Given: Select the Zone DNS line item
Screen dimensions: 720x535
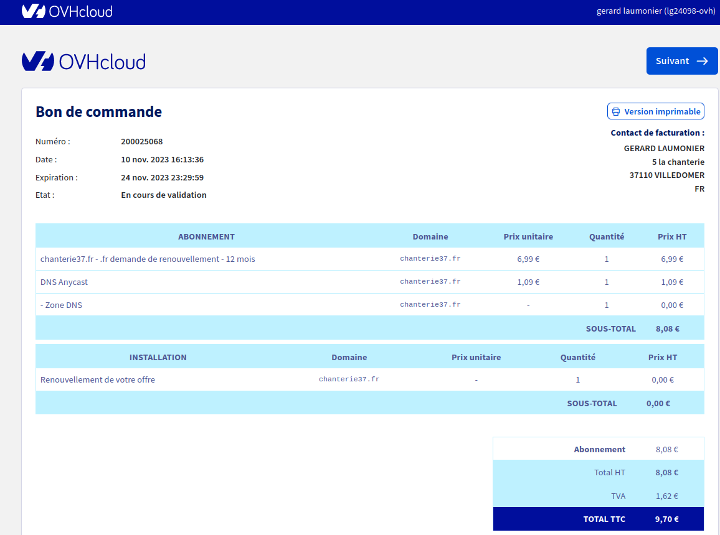Looking at the screenshot, I should pos(61,305).
